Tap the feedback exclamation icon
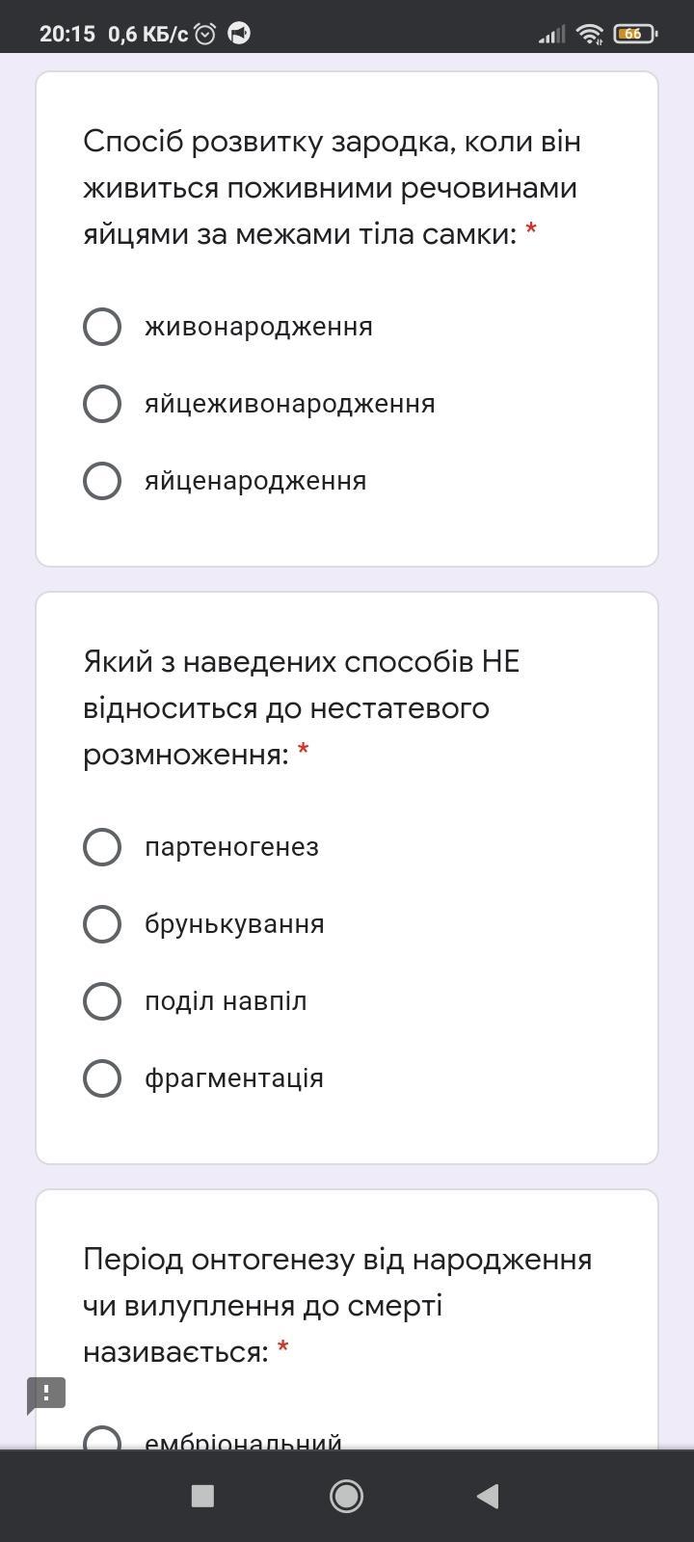Image resolution: width=694 pixels, height=1542 pixels. [x=45, y=1394]
